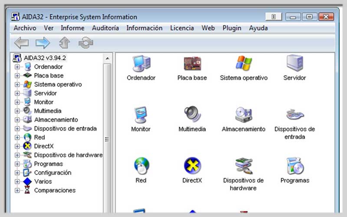Open the Web menu

pos(208,28)
